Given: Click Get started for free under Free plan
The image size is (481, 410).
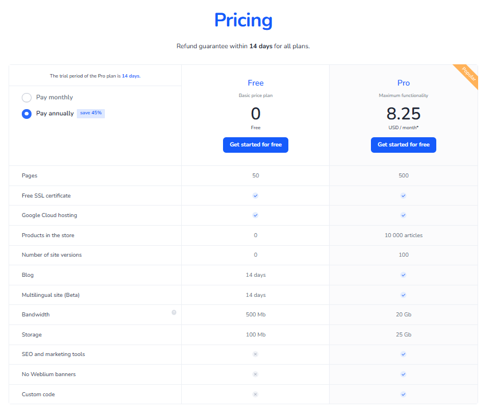Looking at the screenshot, I should [256, 145].
